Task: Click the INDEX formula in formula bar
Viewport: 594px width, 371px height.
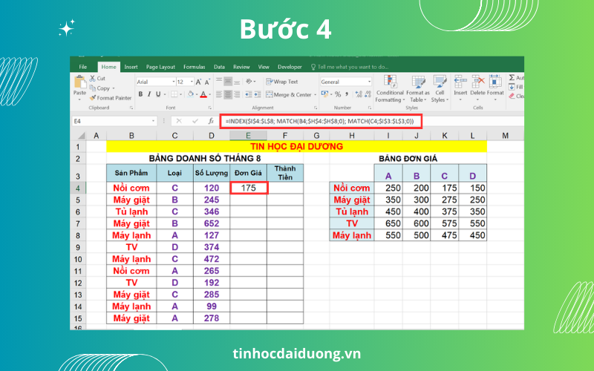Action: coord(320,121)
